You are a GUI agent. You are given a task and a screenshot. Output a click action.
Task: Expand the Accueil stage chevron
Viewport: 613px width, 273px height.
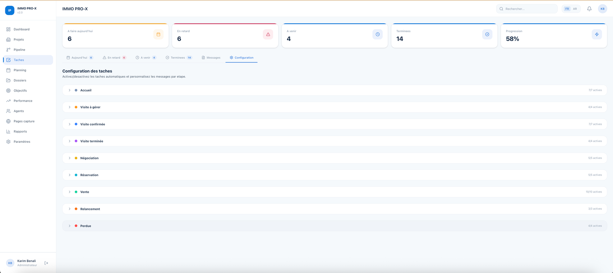coord(69,90)
